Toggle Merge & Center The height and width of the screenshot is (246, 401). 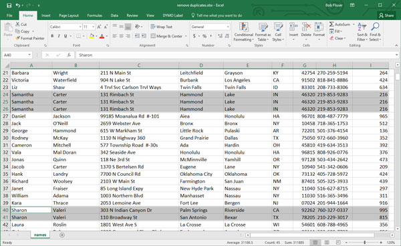click(166, 36)
